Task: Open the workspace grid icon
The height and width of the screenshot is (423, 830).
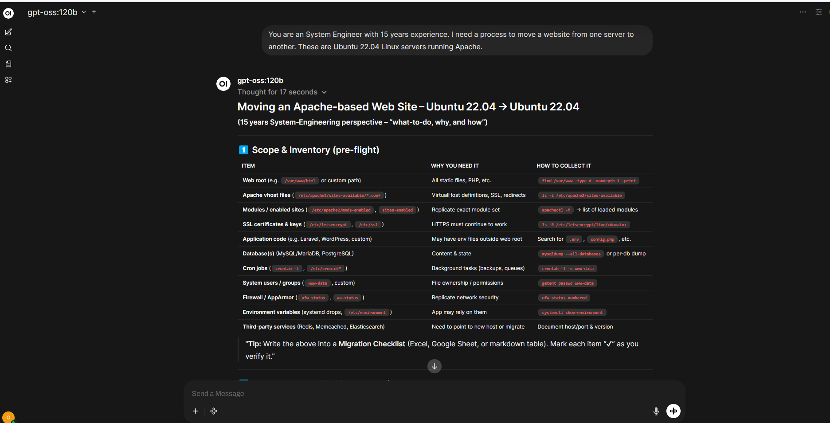Action: point(8,80)
